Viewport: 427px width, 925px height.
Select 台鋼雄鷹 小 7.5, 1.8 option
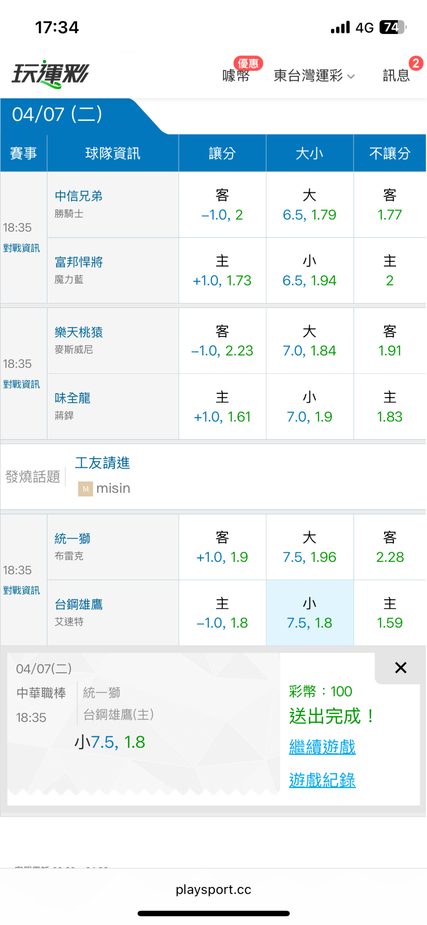pyautogui.click(x=310, y=613)
